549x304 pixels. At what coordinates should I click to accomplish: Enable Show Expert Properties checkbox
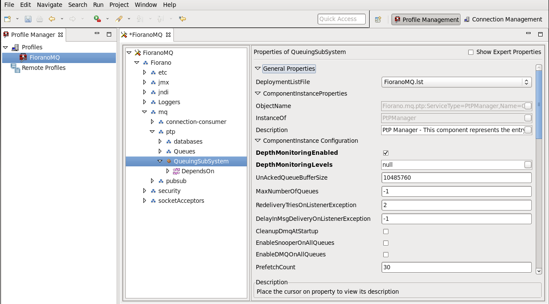pyautogui.click(x=471, y=52)
